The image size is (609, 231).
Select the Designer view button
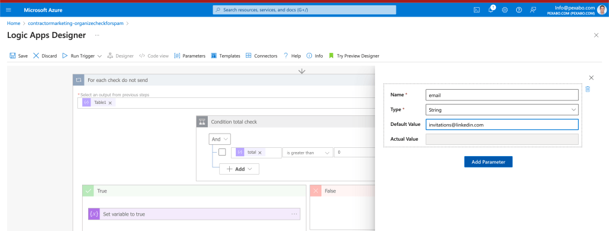[x=120, y=56]
